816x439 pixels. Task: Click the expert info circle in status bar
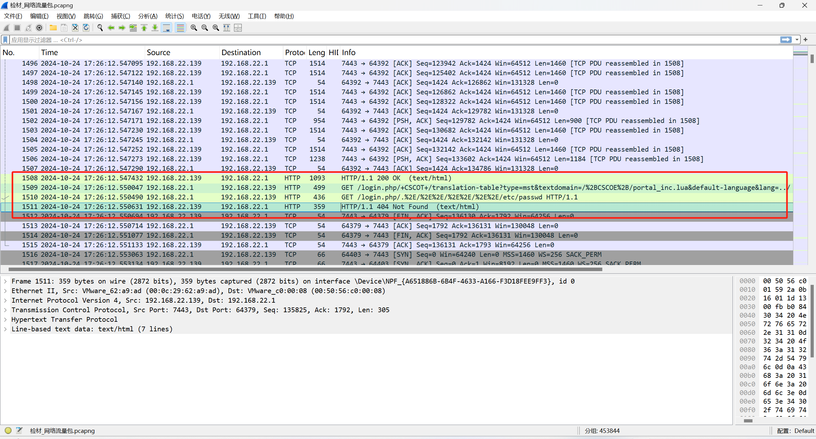click(x=8, y=430)
